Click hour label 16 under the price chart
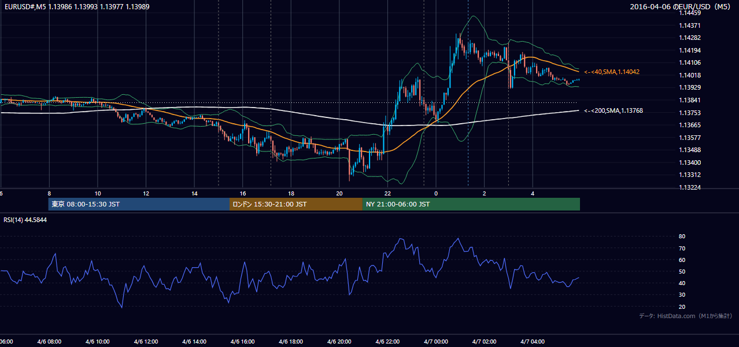This screenshot has width=739, height=347. [x=243, y=194]
